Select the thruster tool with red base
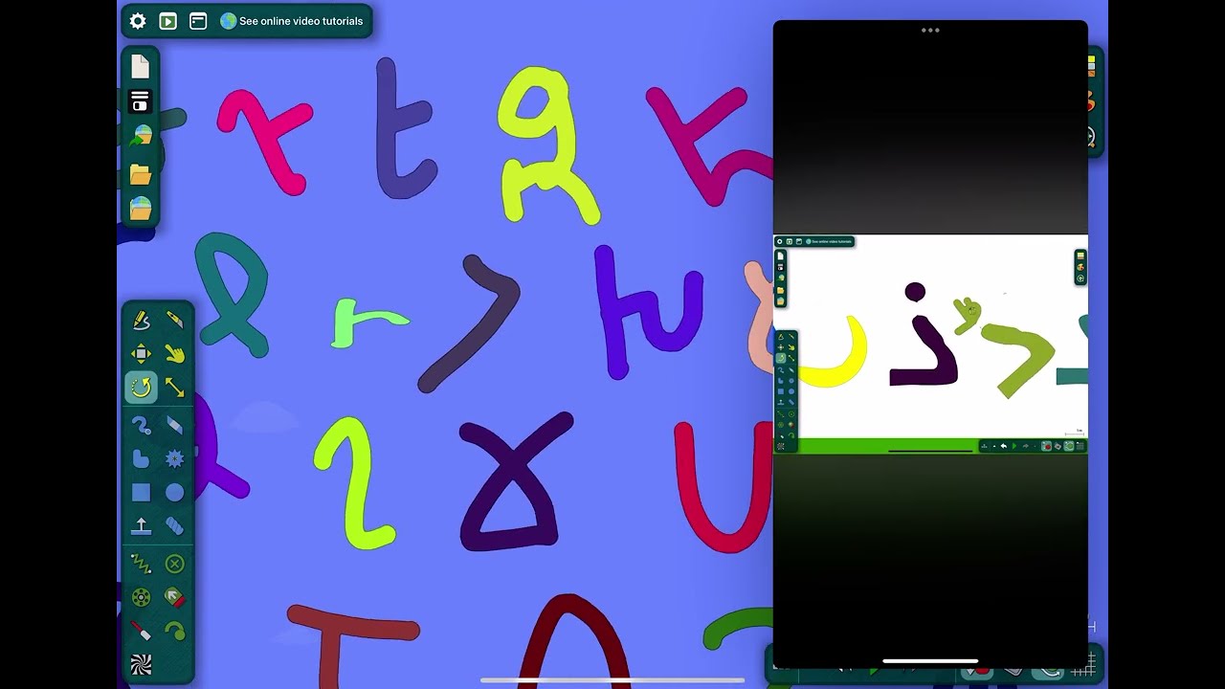This screenshot has height=689, width=1225. [174, 597]
